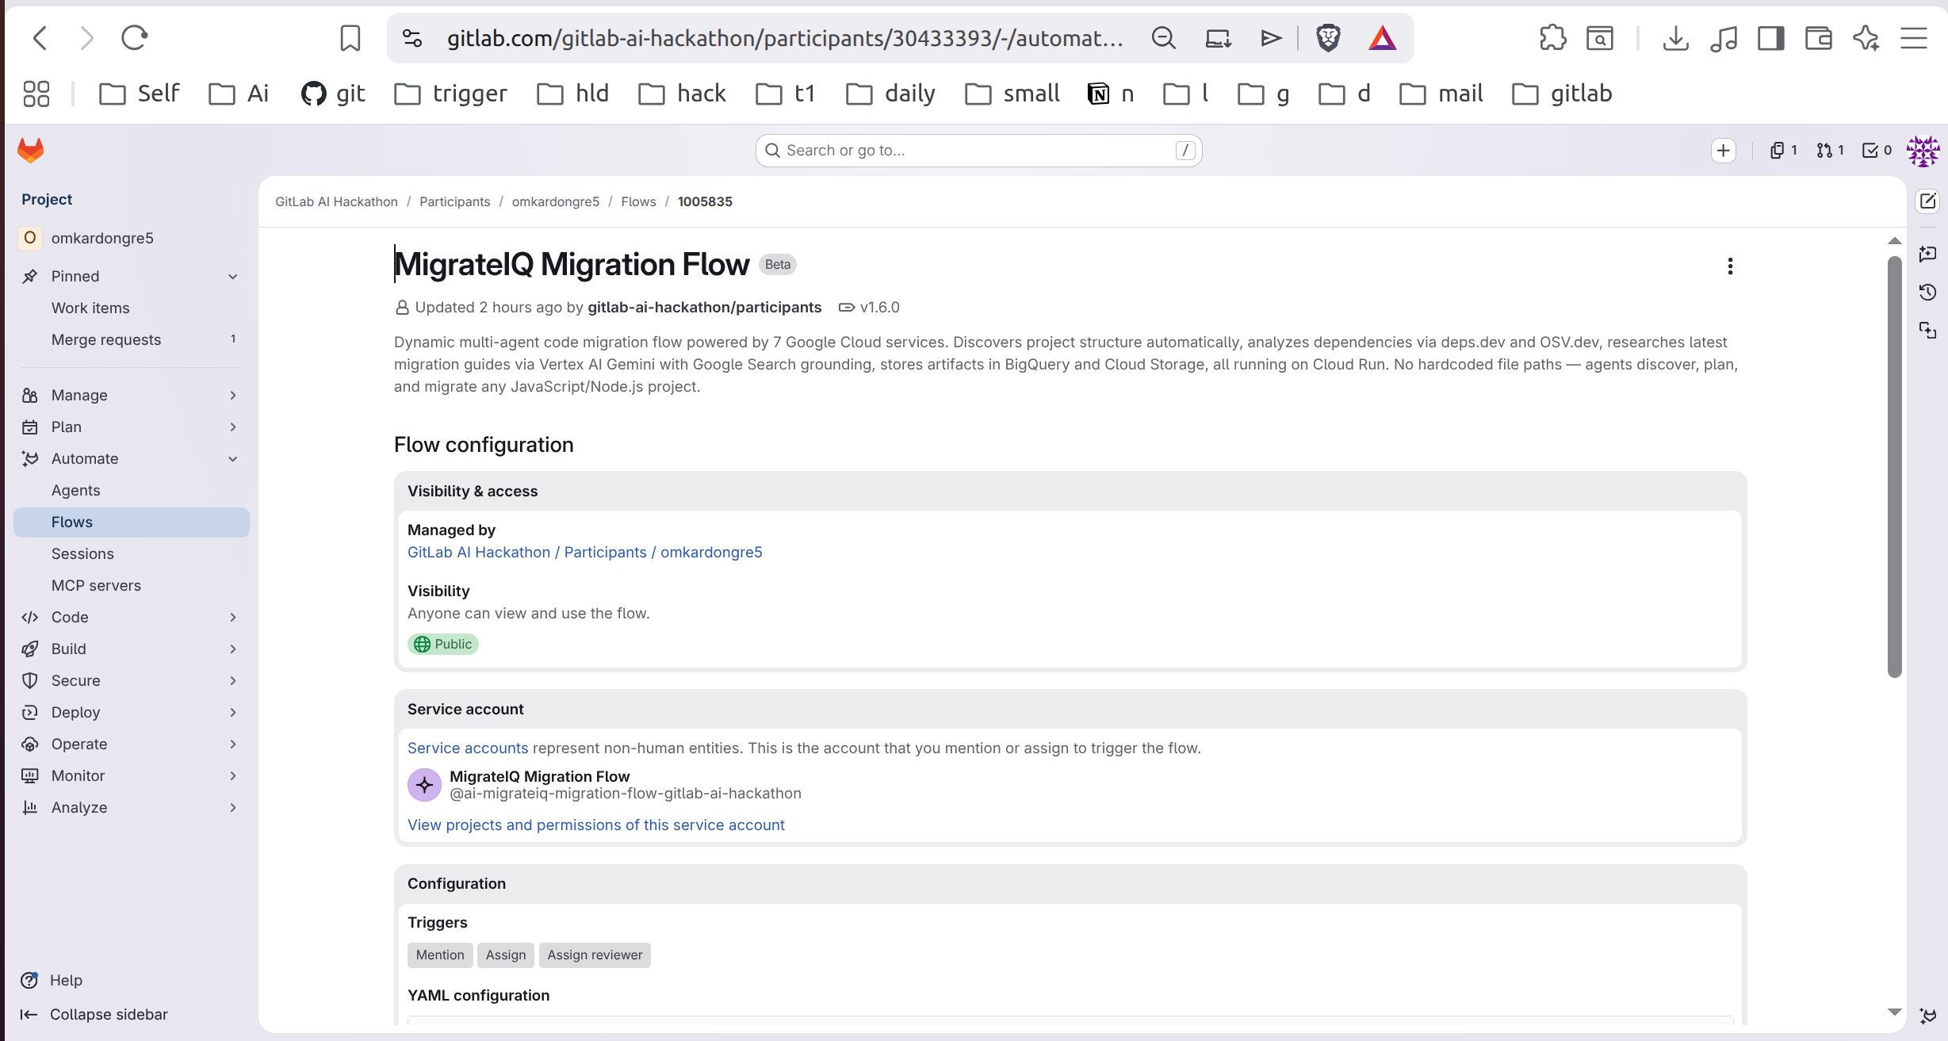This screenshot has height=1041, width=1948.
Task: Go to Agents in sidebar
Action: click(75, 491)
